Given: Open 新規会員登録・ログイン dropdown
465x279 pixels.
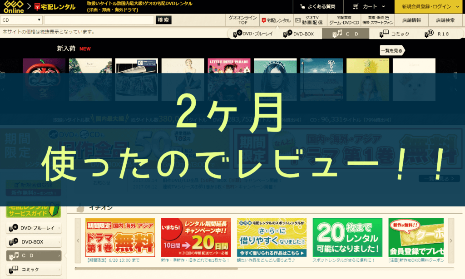Looking at the screenshot, I should [430, 6].
